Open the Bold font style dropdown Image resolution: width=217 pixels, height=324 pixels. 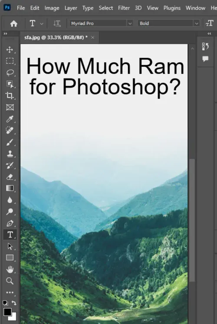point(197,23)
